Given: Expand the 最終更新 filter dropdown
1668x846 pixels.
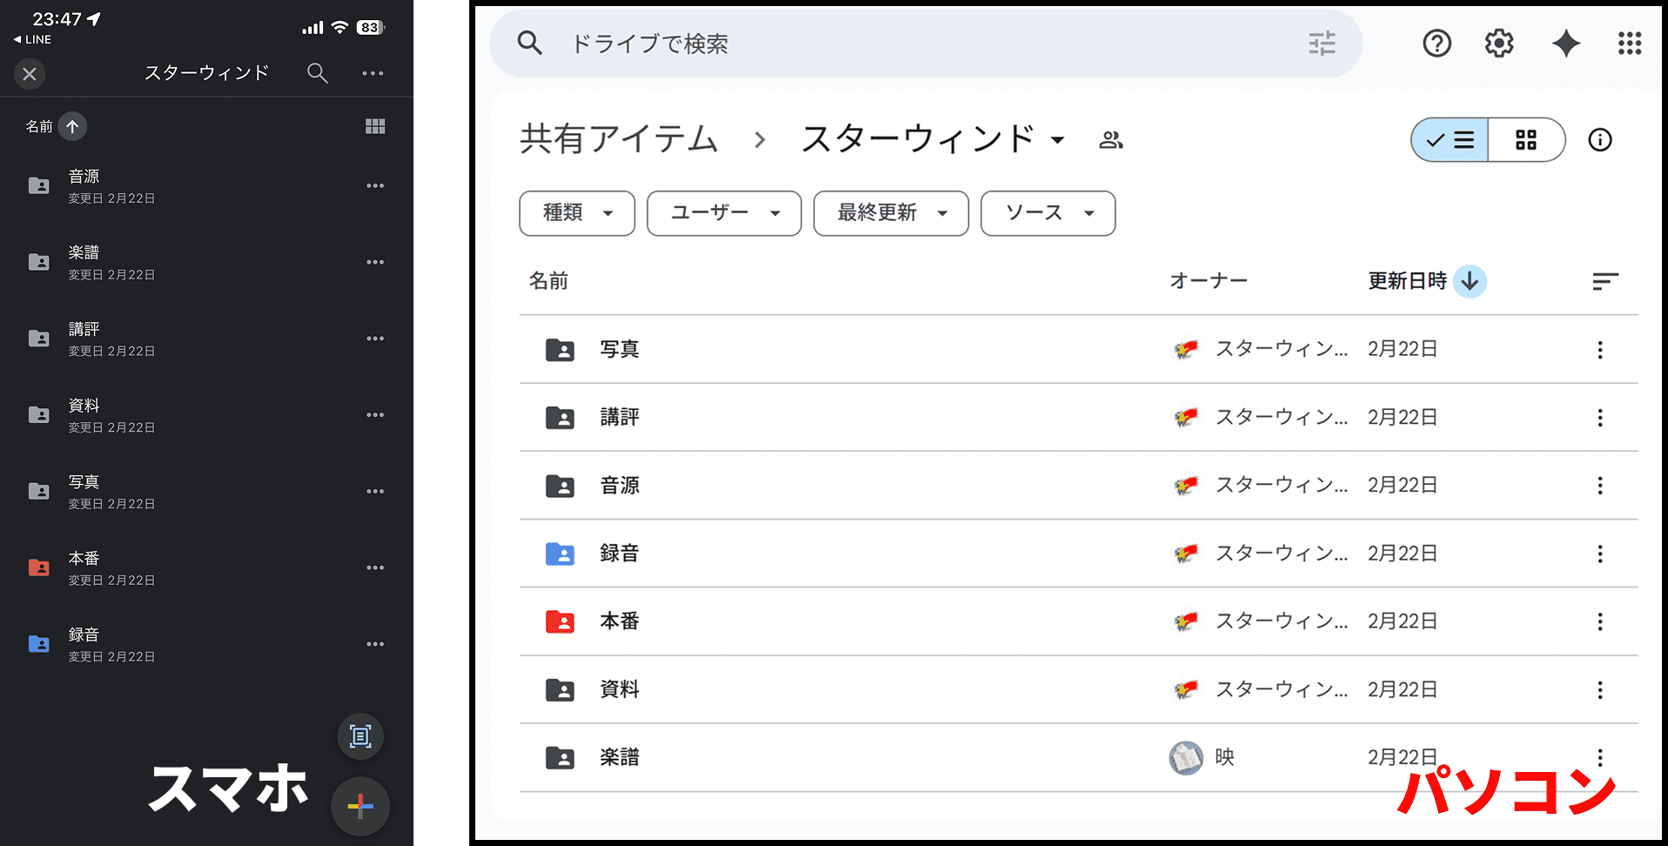Looking at the screenshot, I should tap(891, 213).
